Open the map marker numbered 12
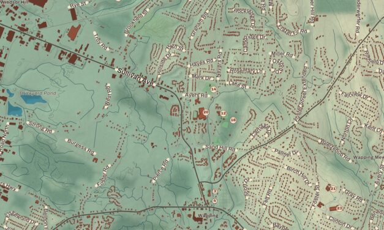Screen dimensions: 384x230 click(x=223, y=113)
